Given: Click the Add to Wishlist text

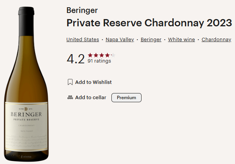Looking at the screenshot, I should click(x=93, y=82).
